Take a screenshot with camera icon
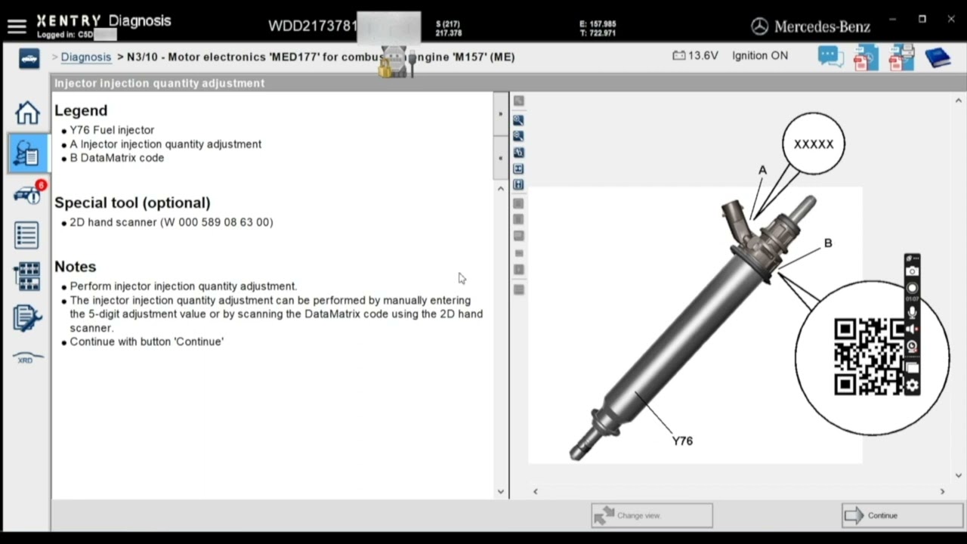967x544 pixels. 912,271
